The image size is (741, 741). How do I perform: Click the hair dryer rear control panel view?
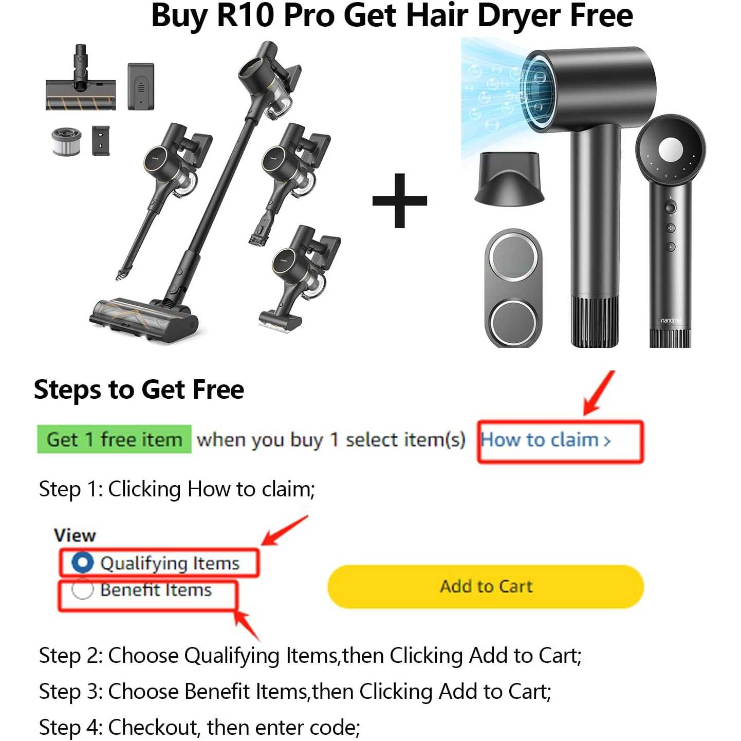[x=670, y=231]
